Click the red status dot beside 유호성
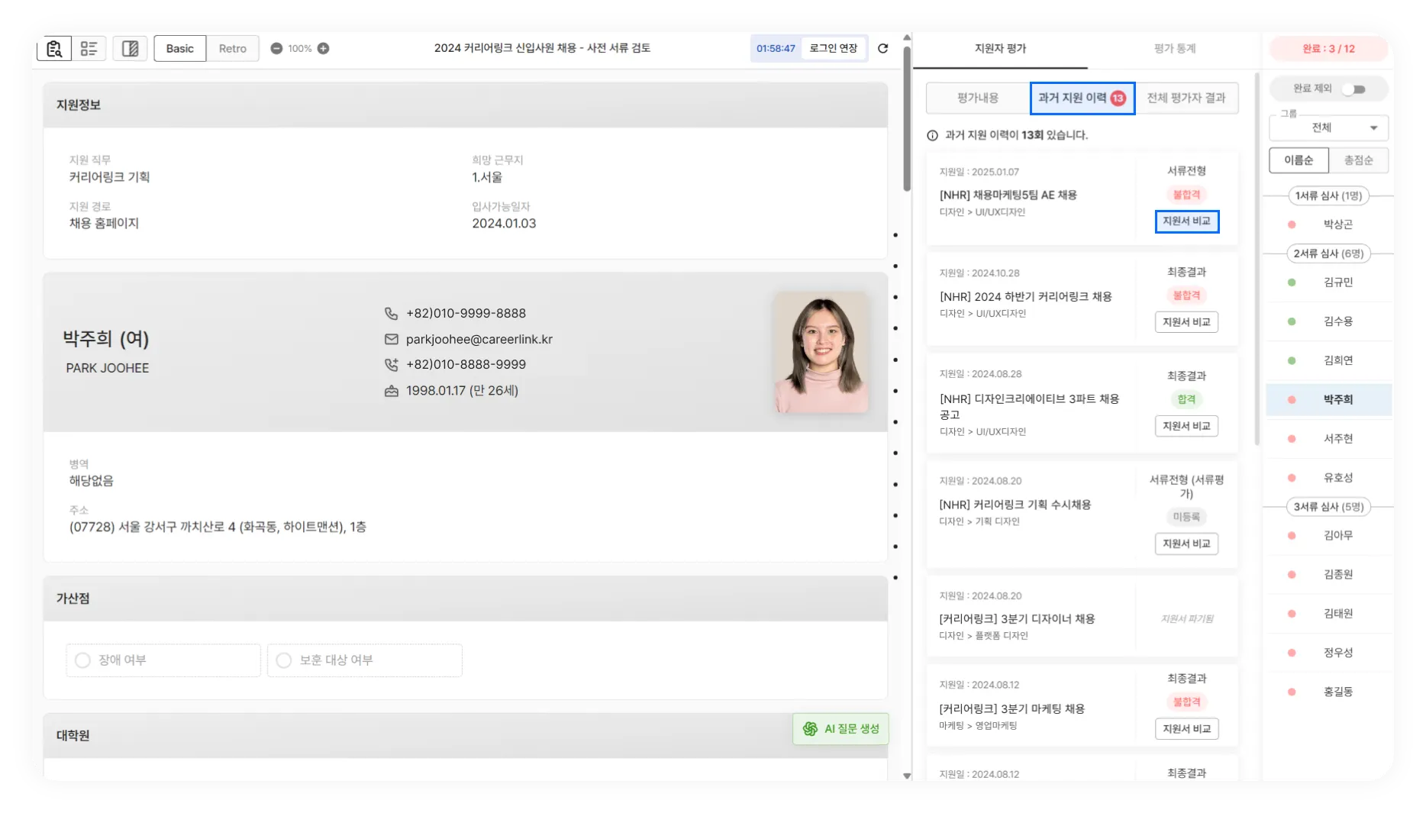This screenshot has height=813, width=1426. 1292,478
